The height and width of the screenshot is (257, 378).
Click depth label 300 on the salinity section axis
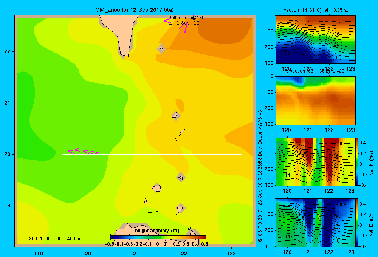[x=269, y=124]
